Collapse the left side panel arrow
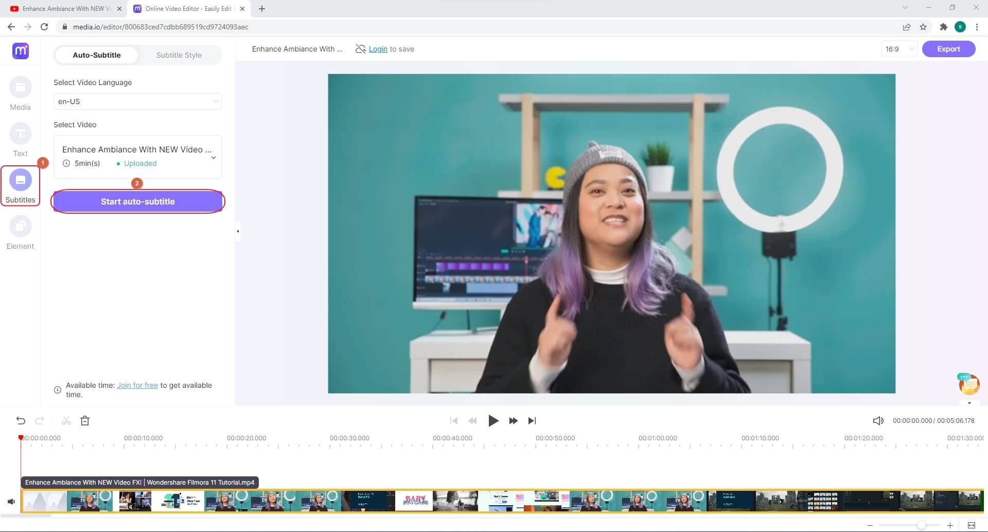Viewport: 988px width, 532px height. (x=238, y=231)
